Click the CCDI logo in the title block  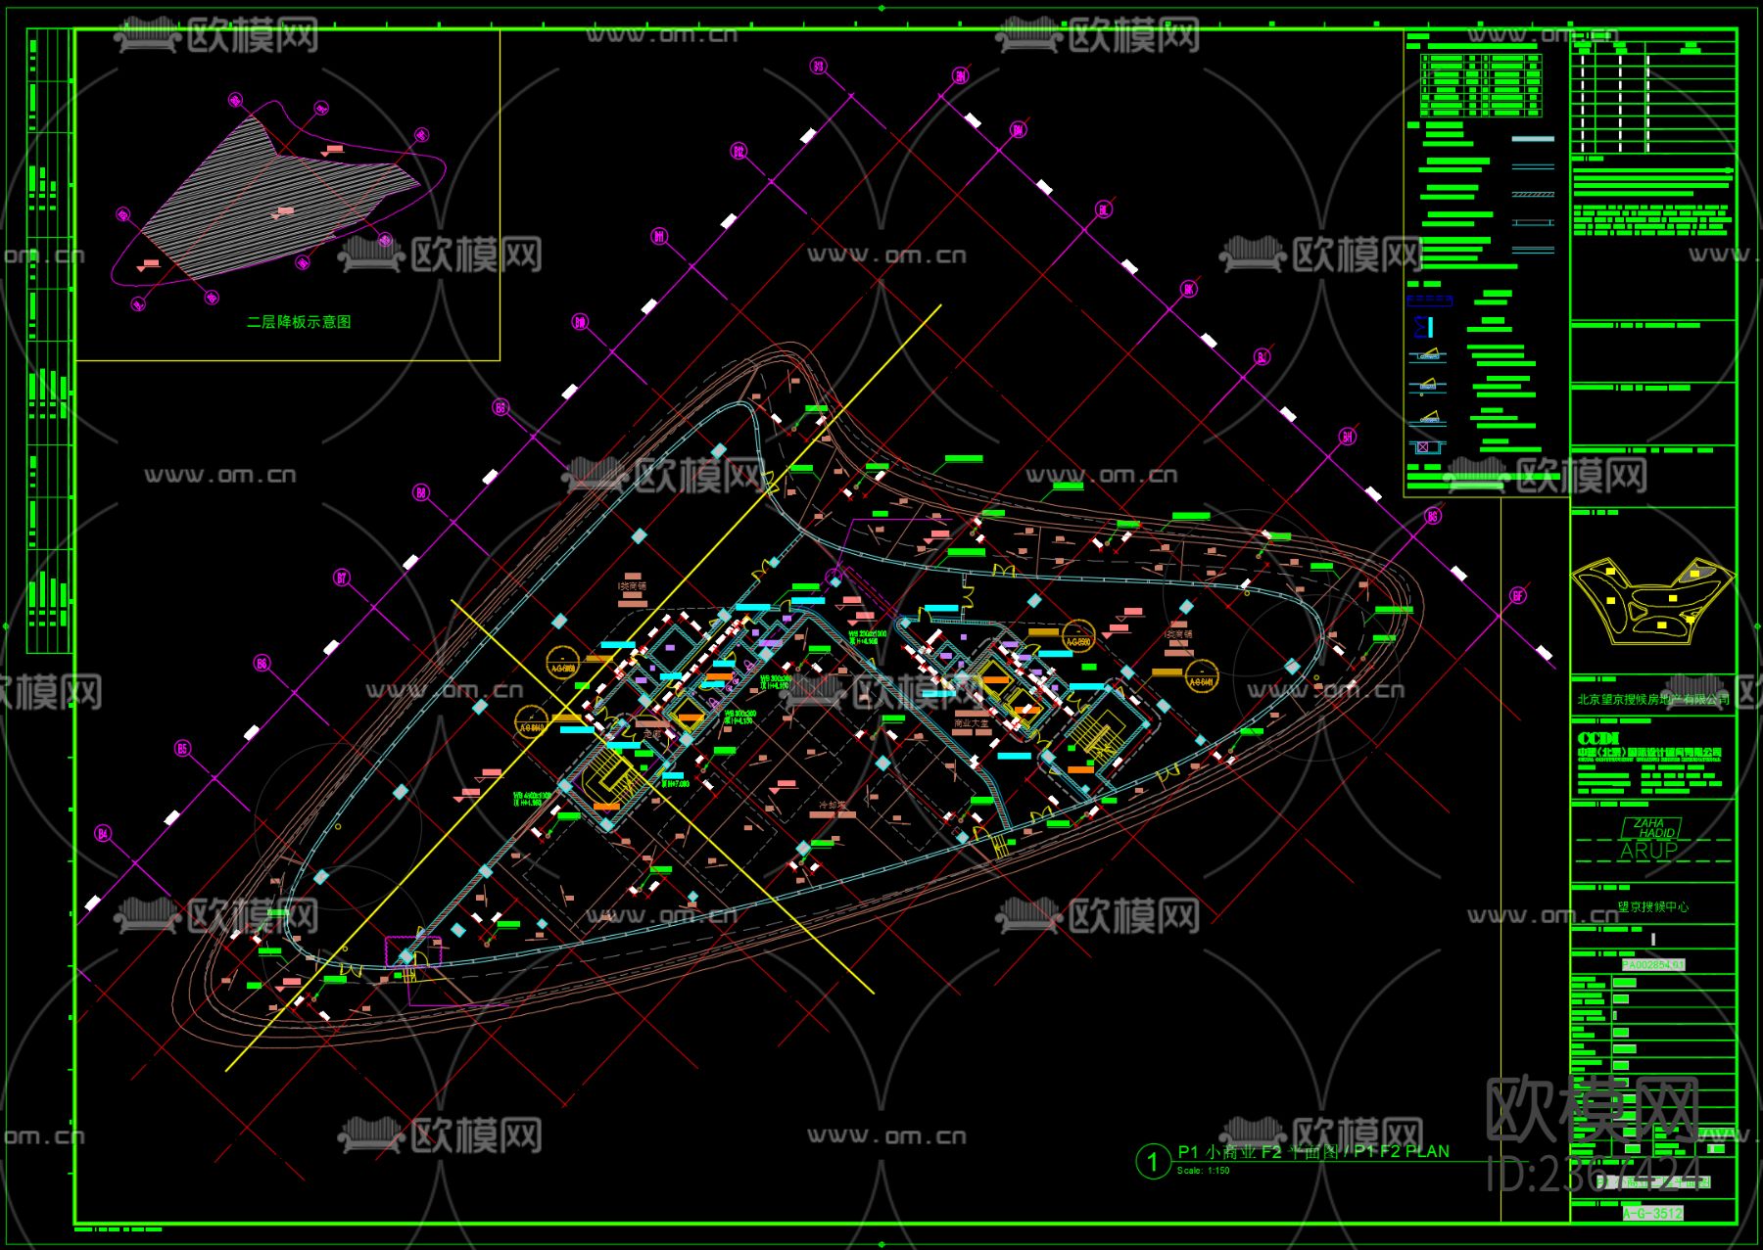click(1598, 738)
